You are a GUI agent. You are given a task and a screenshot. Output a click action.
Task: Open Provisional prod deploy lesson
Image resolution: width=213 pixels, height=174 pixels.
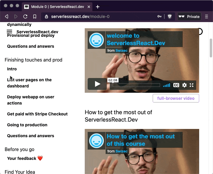coord(31,36)
